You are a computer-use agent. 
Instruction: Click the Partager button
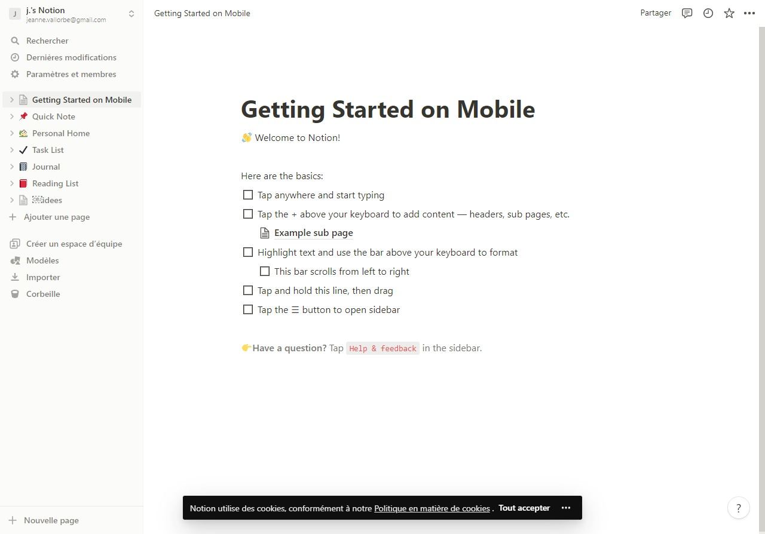(x=656, y=13)
